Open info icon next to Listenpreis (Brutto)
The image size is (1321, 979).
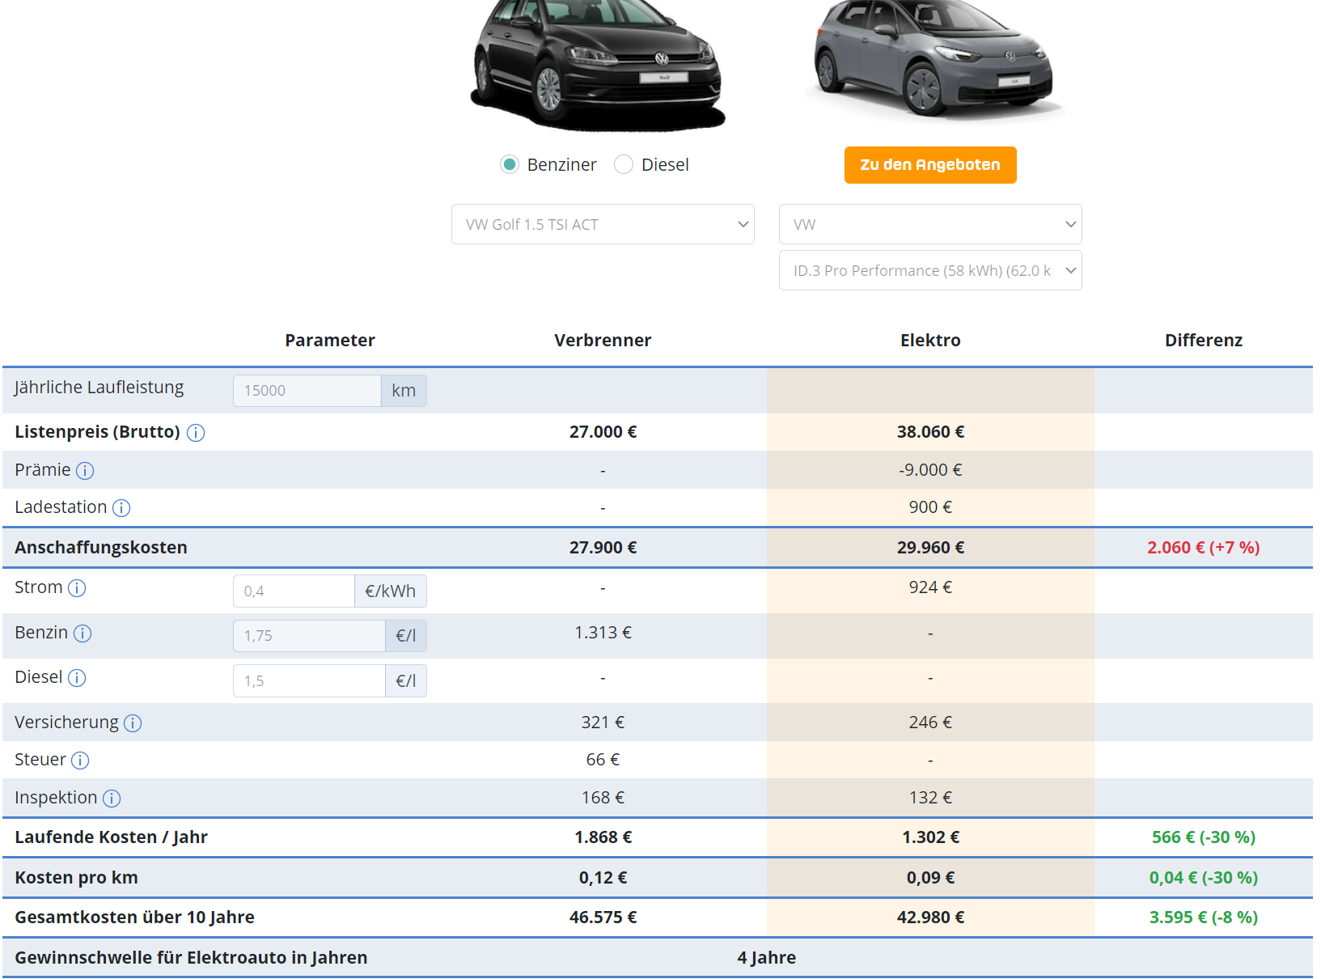point(196,433)
